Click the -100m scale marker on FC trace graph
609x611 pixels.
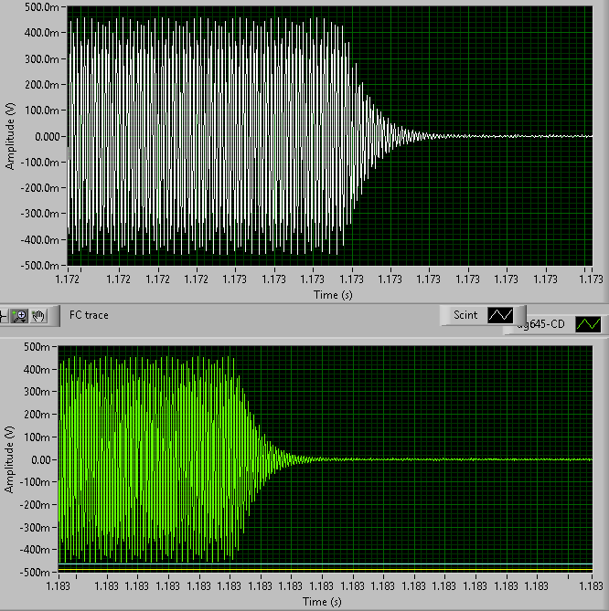(35, 482)
